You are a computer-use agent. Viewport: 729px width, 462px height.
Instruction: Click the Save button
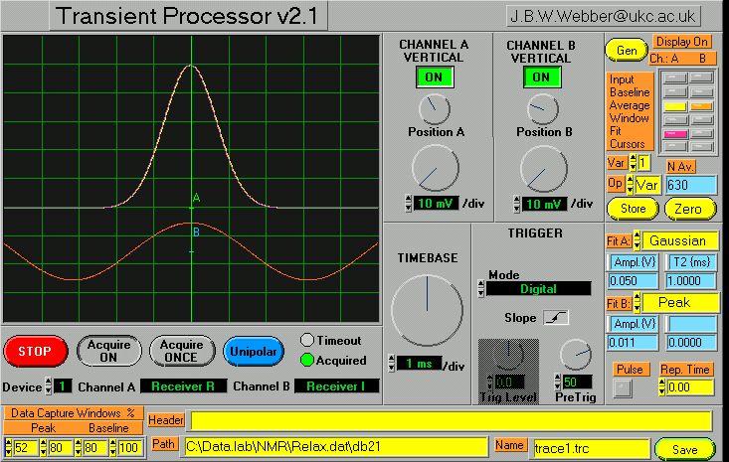pos(684,449)
